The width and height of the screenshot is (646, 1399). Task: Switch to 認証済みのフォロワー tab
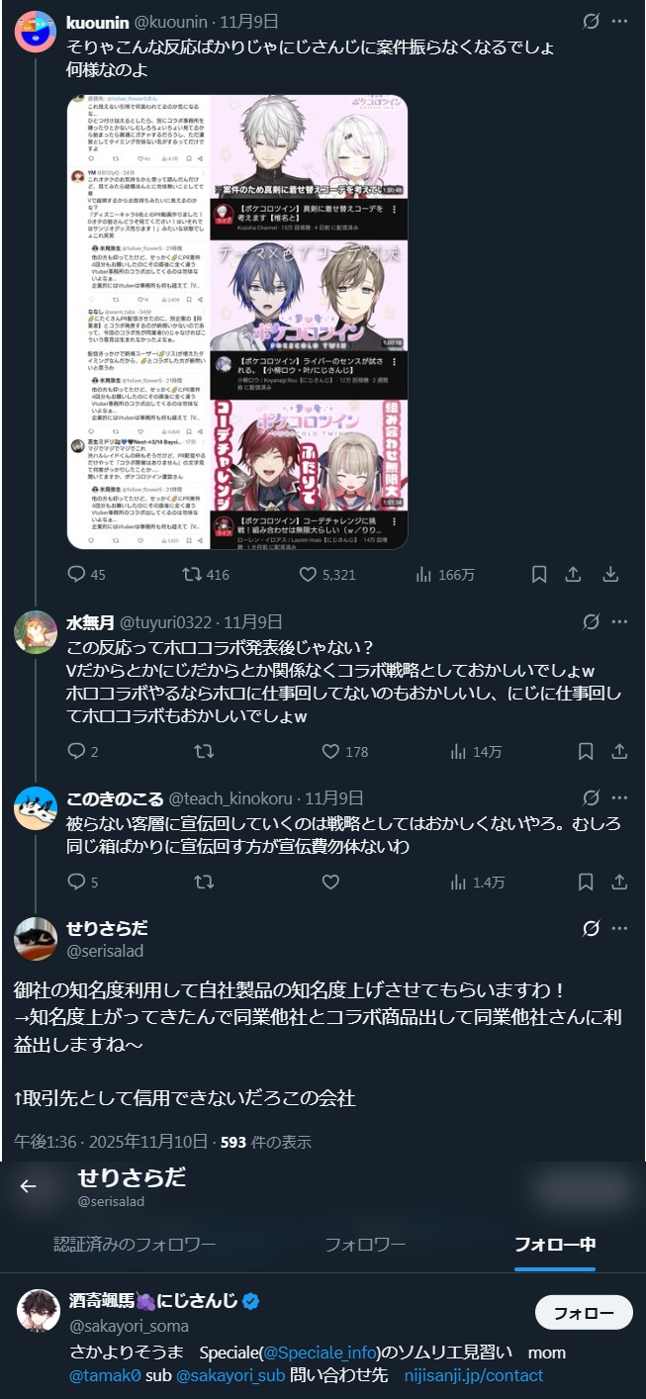coord(135,1244)
